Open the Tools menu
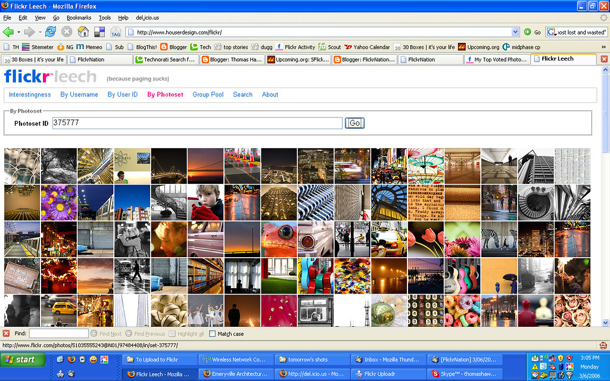The height and width of the screenshot is (381, 610). [x=105, y=17]
